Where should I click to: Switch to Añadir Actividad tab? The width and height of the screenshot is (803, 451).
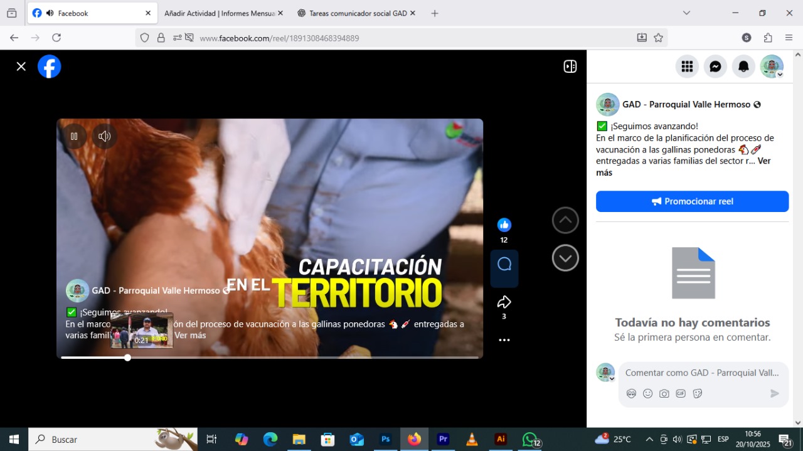pyautogui.click(x=219, y=13)
